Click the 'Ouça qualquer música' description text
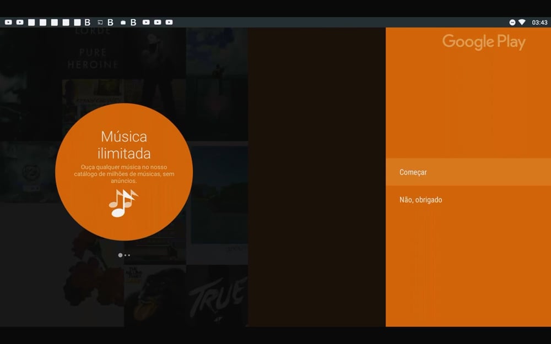Screen dimensions: 551x344 click(x=124, y=174)
